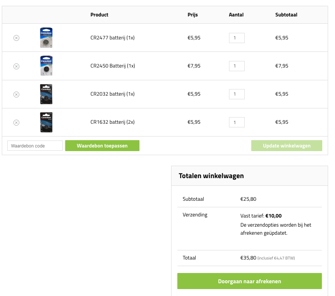Open the CR2032 batterij (1x) product link
This screenshot has height=296, width=335.
tap(113, 94)
